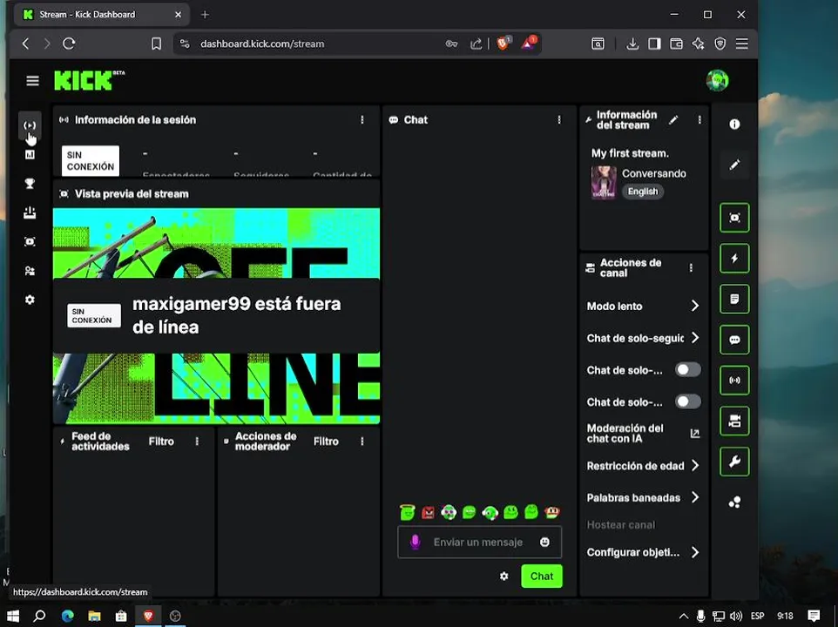Viewport: 838px width, 627px height.
Task: Click the browser address bar URL
Action: coord(262,44)
